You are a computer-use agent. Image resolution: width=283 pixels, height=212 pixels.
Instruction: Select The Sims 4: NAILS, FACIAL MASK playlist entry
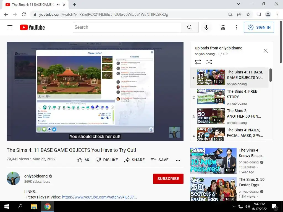[229, 134]
